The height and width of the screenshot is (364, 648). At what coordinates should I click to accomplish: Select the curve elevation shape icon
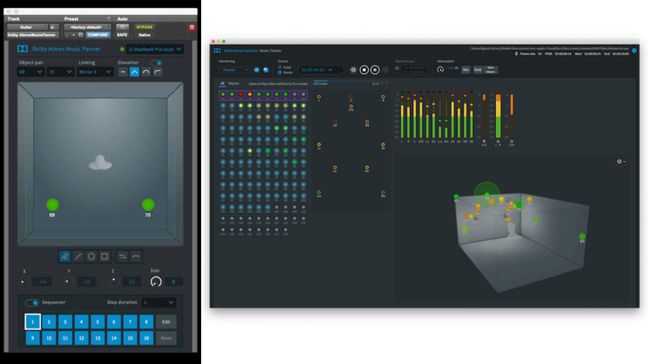157,72
